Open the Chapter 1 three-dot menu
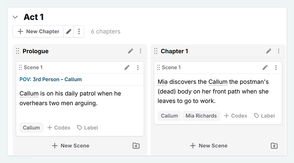 [x=279, y=51]
